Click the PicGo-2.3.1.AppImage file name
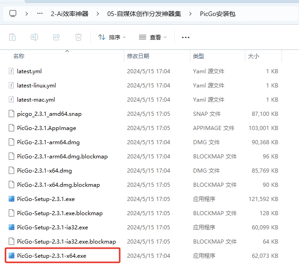299x266 pixels. 46,128
